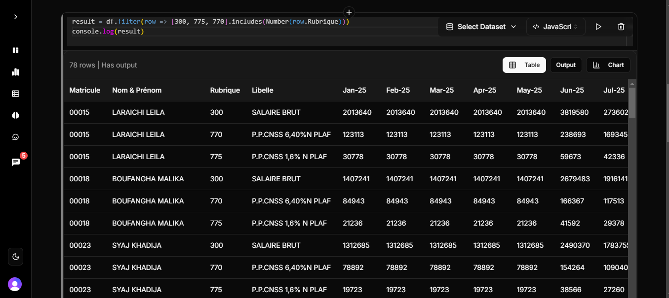Screen dimensions: 669x298
Task: Open user profile avatar
Action: tap(15, 284)
